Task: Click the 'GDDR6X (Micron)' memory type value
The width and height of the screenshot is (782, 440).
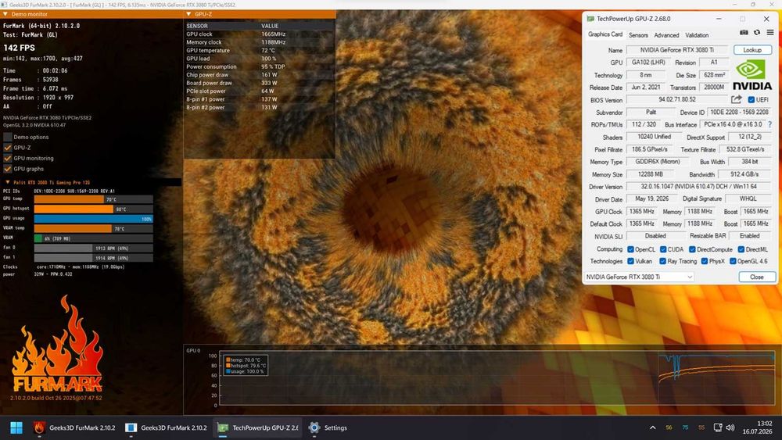Action: [657, 162]
